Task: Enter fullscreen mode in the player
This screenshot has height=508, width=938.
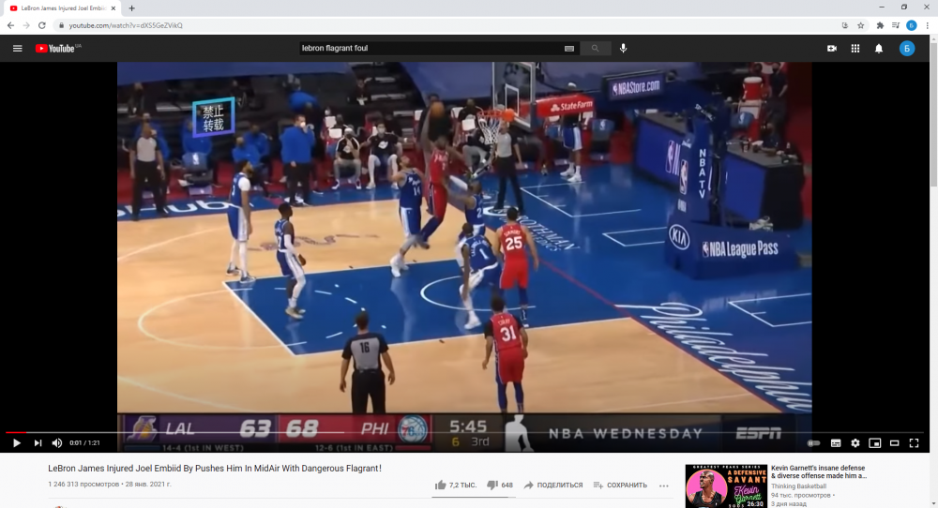Action: 914,442
